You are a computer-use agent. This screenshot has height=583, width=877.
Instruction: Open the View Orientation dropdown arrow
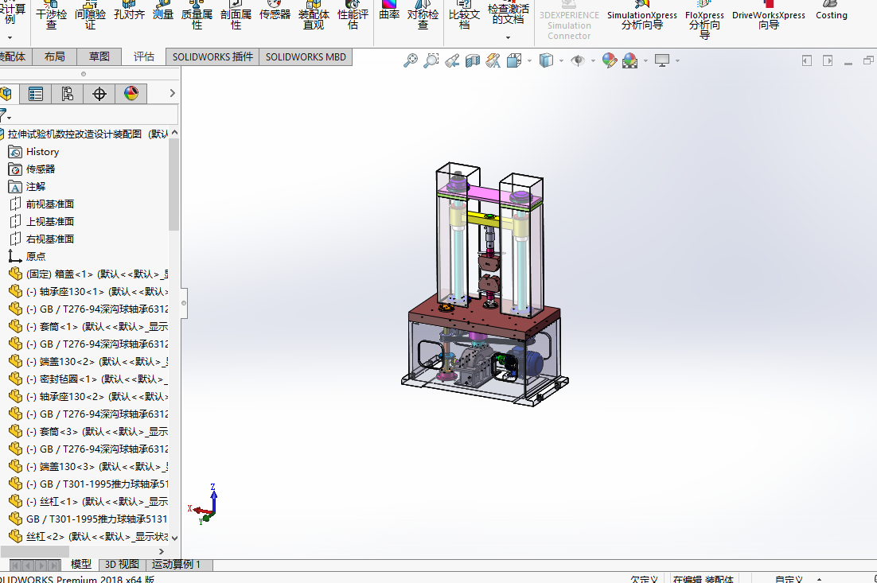click(529, 60)
